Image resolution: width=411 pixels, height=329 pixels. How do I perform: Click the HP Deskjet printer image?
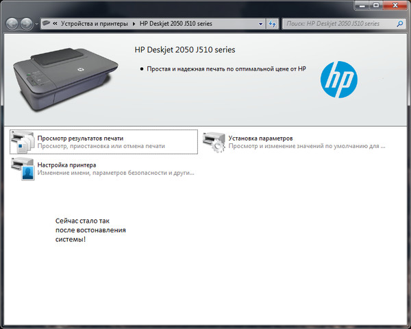tap(65, 79)
